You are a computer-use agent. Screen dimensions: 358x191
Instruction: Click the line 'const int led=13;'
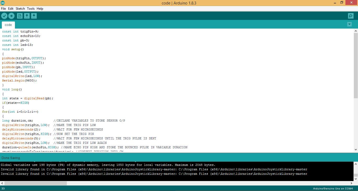pos(18,45)
